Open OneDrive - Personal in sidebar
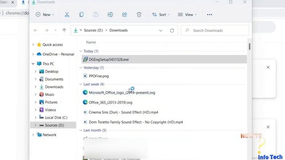The width and height of the screenshot is (285, 160). pyautogui.click(x=58, y=54)
